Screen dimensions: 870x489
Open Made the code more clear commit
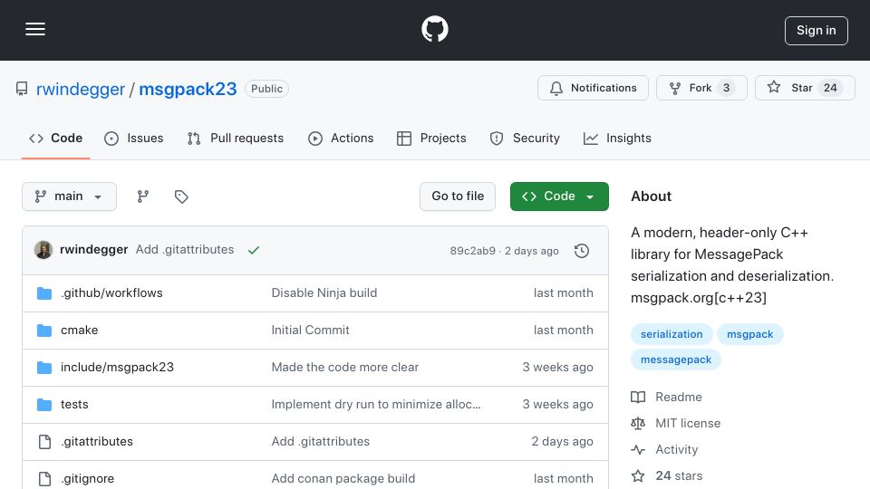[345, 367]
